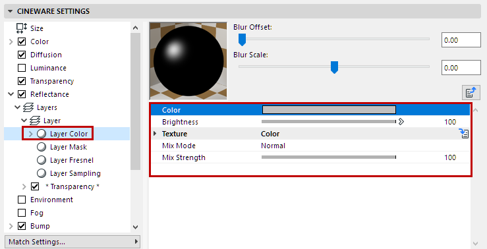This screenshot has width=487, height=249.
Task: Select the Size tree item label
Action: (37, 28)
